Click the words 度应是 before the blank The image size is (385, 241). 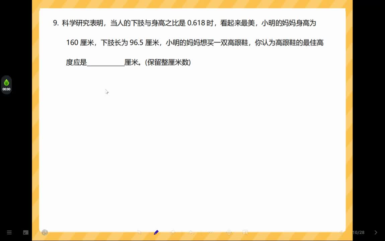(x=76, y=62)
